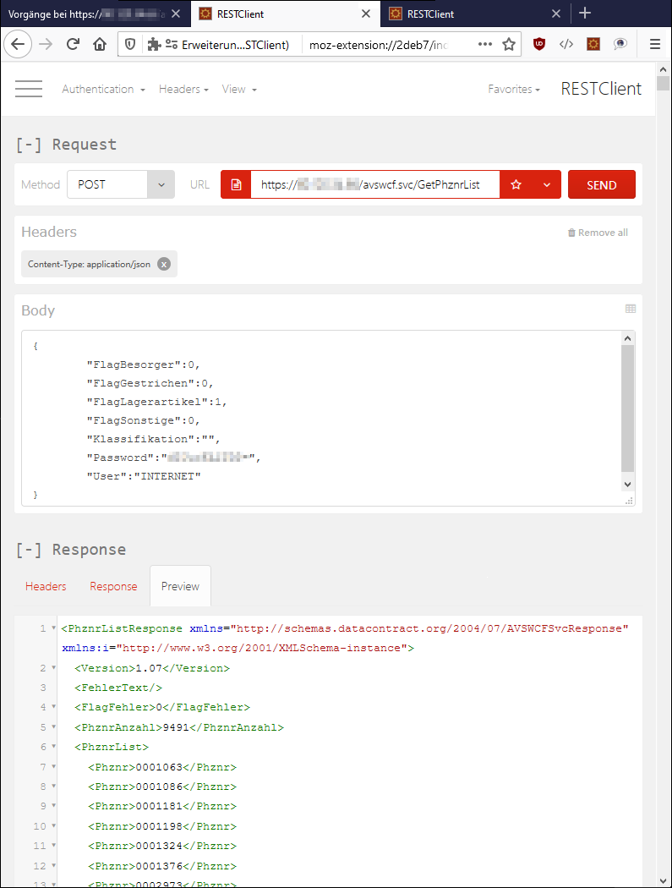Click the Firefox home icon
Viewport: 672px width, 888px height.
tap(98, 43)
